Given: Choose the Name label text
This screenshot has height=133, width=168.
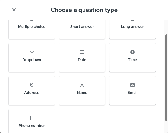Looking at the screenshot, I should point(82,93).
